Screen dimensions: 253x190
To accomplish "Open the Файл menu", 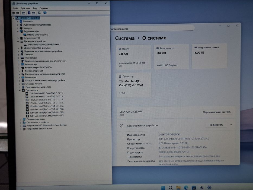I will point(15,8).
